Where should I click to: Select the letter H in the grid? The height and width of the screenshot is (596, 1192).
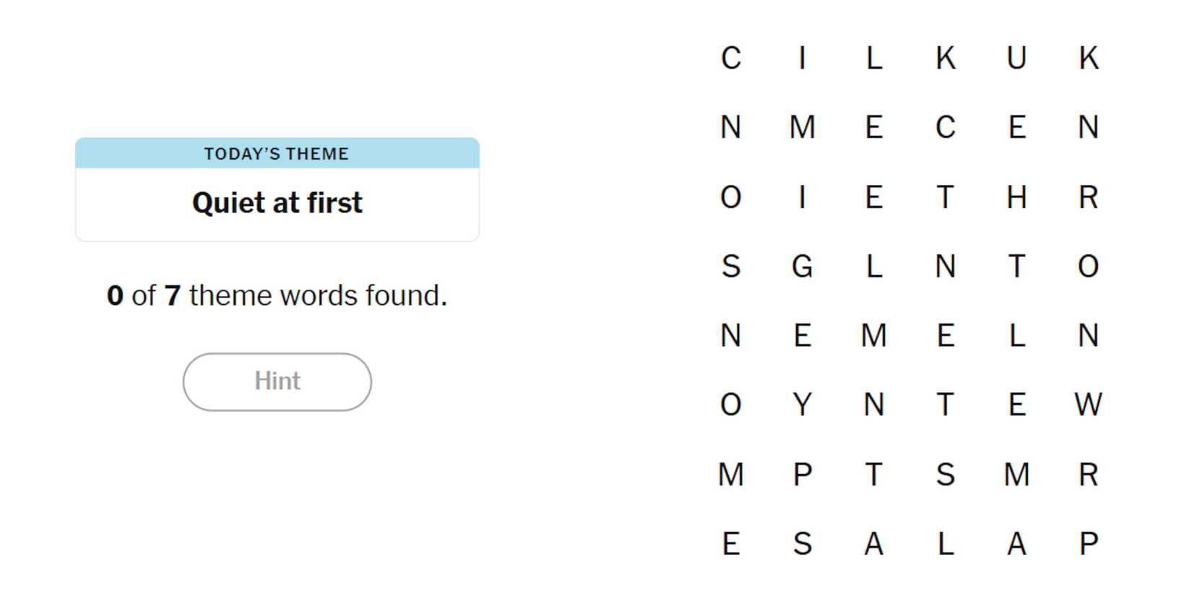(x=1016, y=196)
